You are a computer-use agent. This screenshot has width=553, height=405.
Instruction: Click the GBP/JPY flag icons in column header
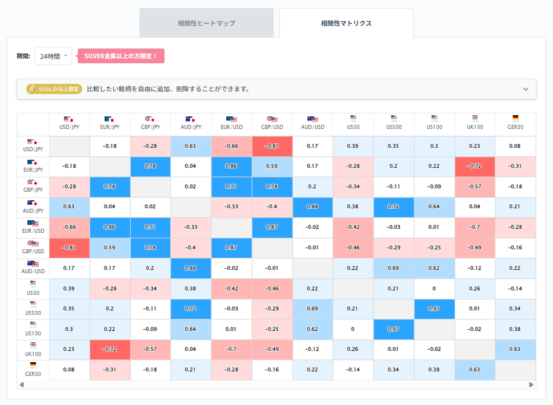pos(150,119)
